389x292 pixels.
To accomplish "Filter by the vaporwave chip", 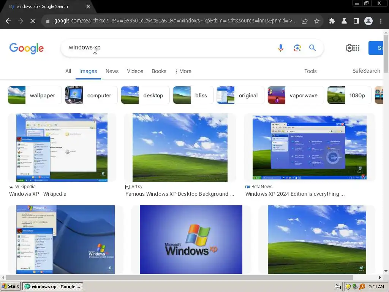I will pyautogui.click(x=296, y=95).
